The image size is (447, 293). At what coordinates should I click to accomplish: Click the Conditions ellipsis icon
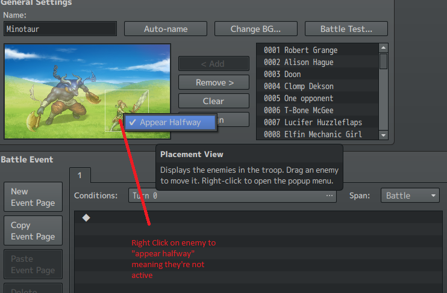point(330,196)
